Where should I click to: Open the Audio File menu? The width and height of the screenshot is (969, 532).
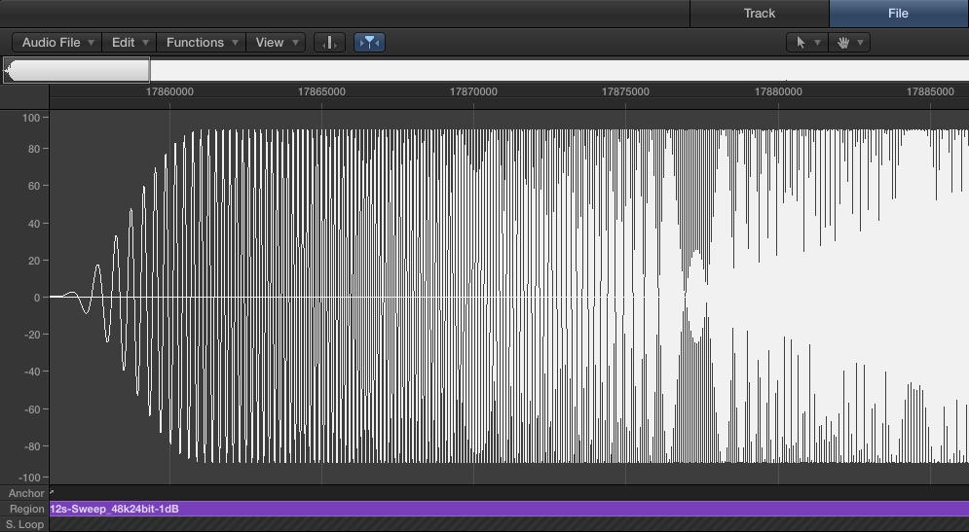tap(57, 43)
